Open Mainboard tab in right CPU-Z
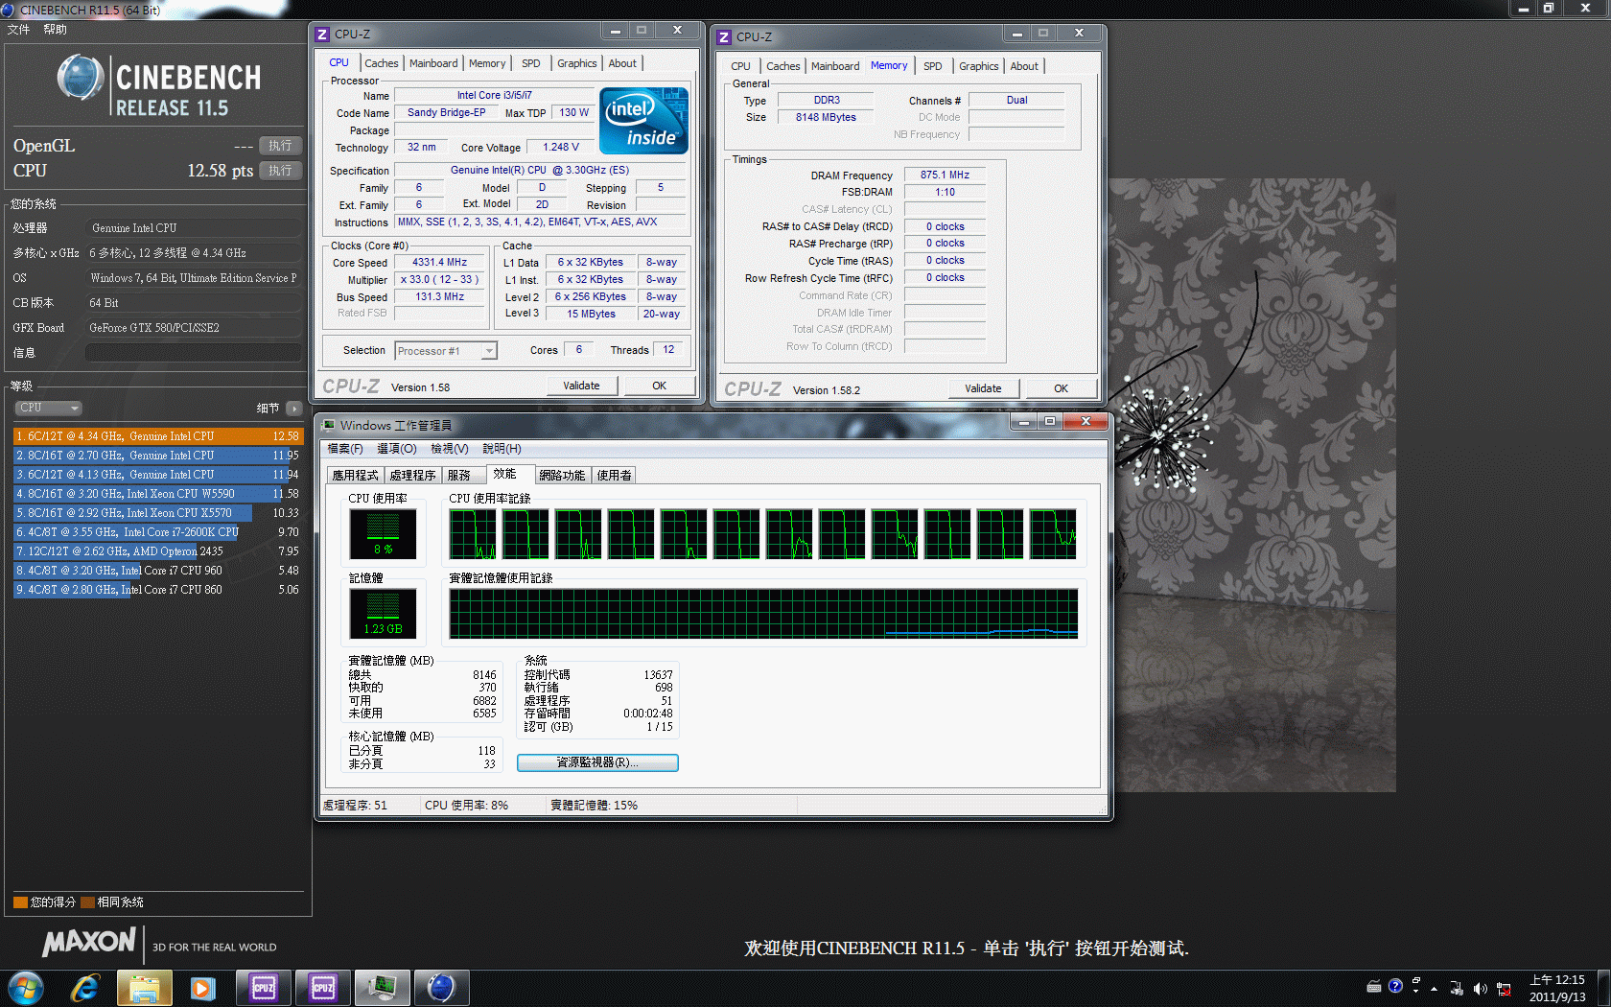1611x1007 pixels. pos(835,66)
